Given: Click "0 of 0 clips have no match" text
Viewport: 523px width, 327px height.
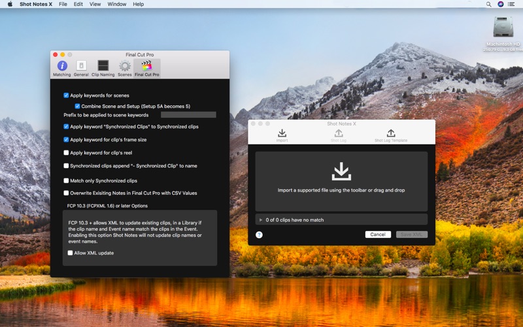Looking at the screenshot, I should 295,220.
